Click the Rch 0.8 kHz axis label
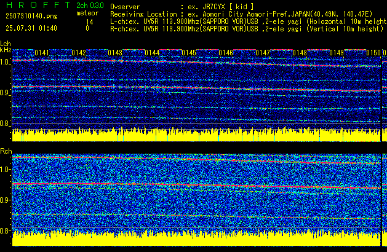 point(5,230)
